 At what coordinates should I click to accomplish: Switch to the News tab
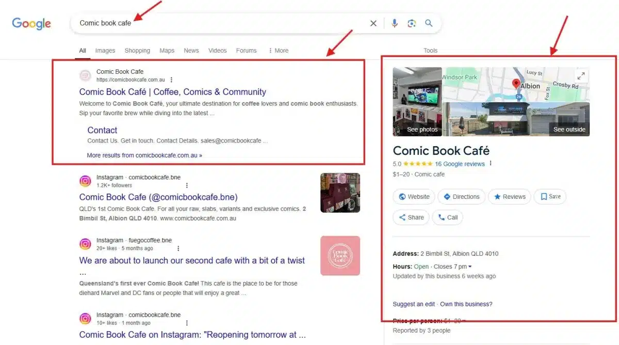click(191, 51)
